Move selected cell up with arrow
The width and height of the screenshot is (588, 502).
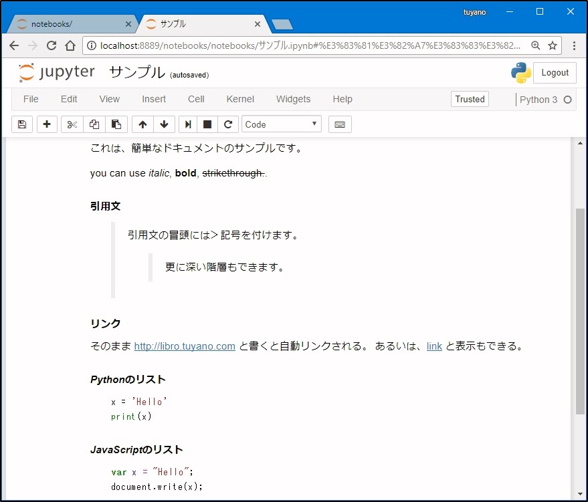pyautogui.click(x=142, y=124)
